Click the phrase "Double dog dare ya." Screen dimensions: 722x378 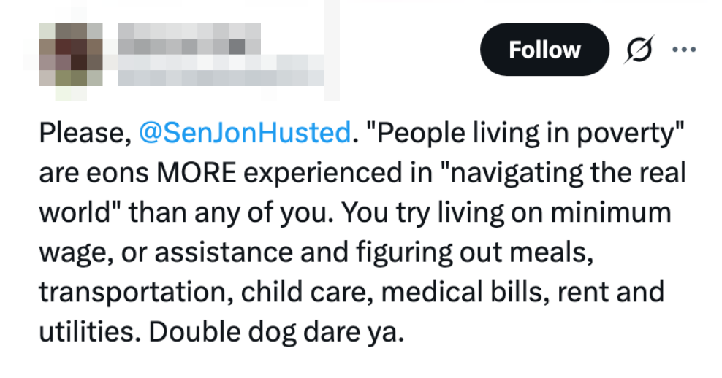click(x=276, y=331)
